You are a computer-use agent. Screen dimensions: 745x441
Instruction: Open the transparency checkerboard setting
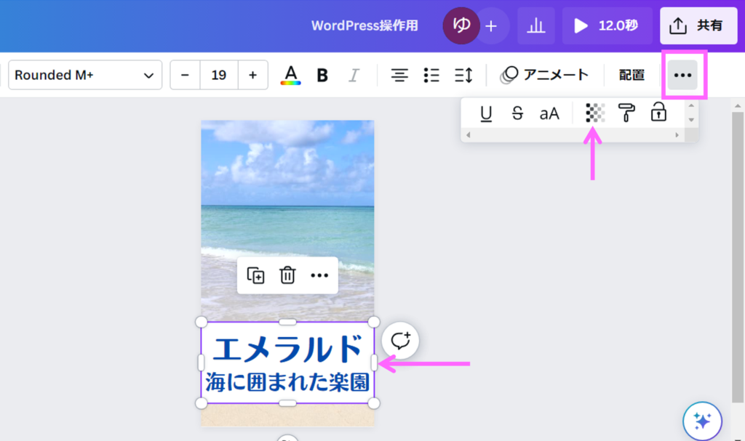pos(595,113)
